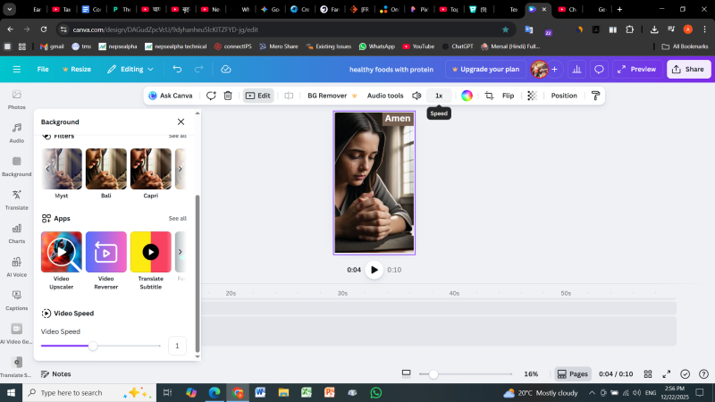Click See all next to Apps
715x402 pixels.
coord(177,218)
